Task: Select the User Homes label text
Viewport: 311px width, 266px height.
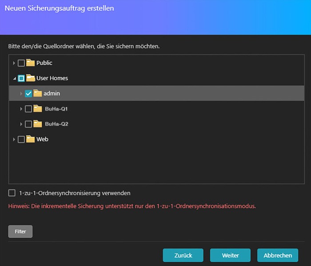Action: 52,78
